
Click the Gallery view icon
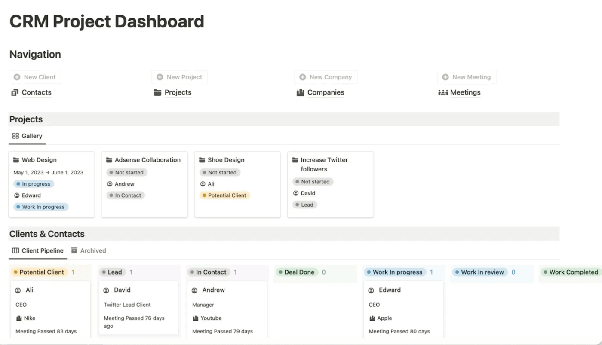tap(15, 136)
